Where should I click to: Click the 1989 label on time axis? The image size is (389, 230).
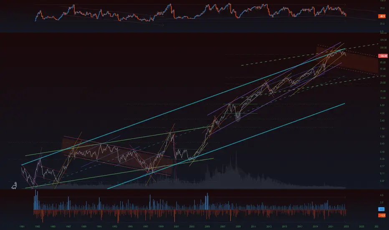[84, 227]
